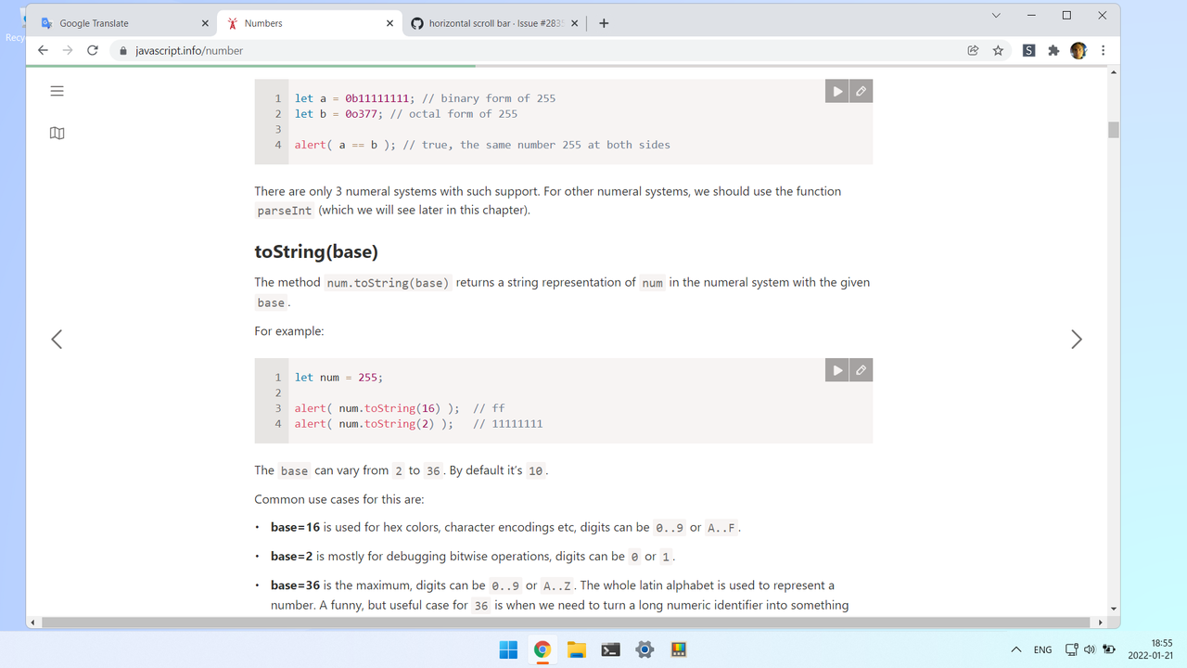Open Chrome from the taskbar
The width and height of the screenshot is (1187, 668).
pyautogui.click(x=542, y=649)
